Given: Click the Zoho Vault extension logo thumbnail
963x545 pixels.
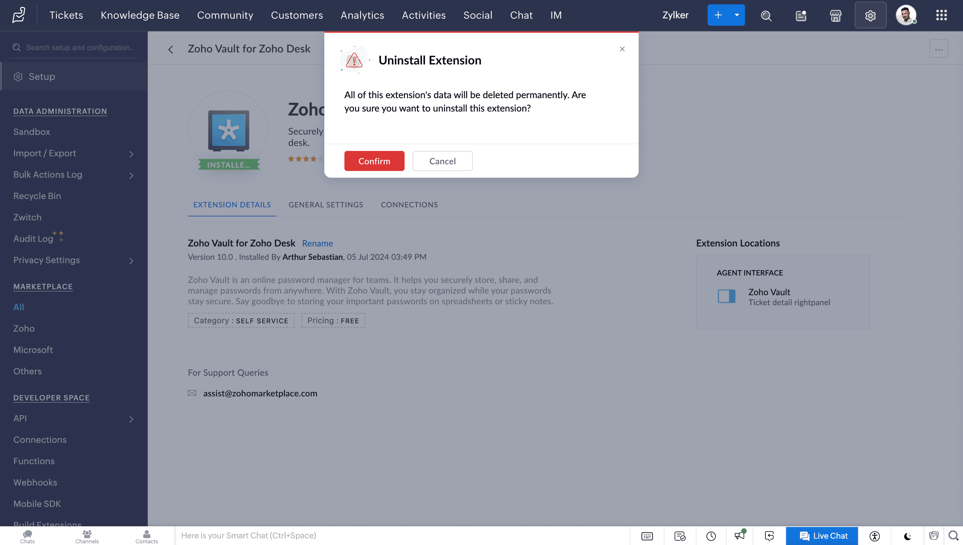Looking at the screenshot, I should [x=228, y=131].
